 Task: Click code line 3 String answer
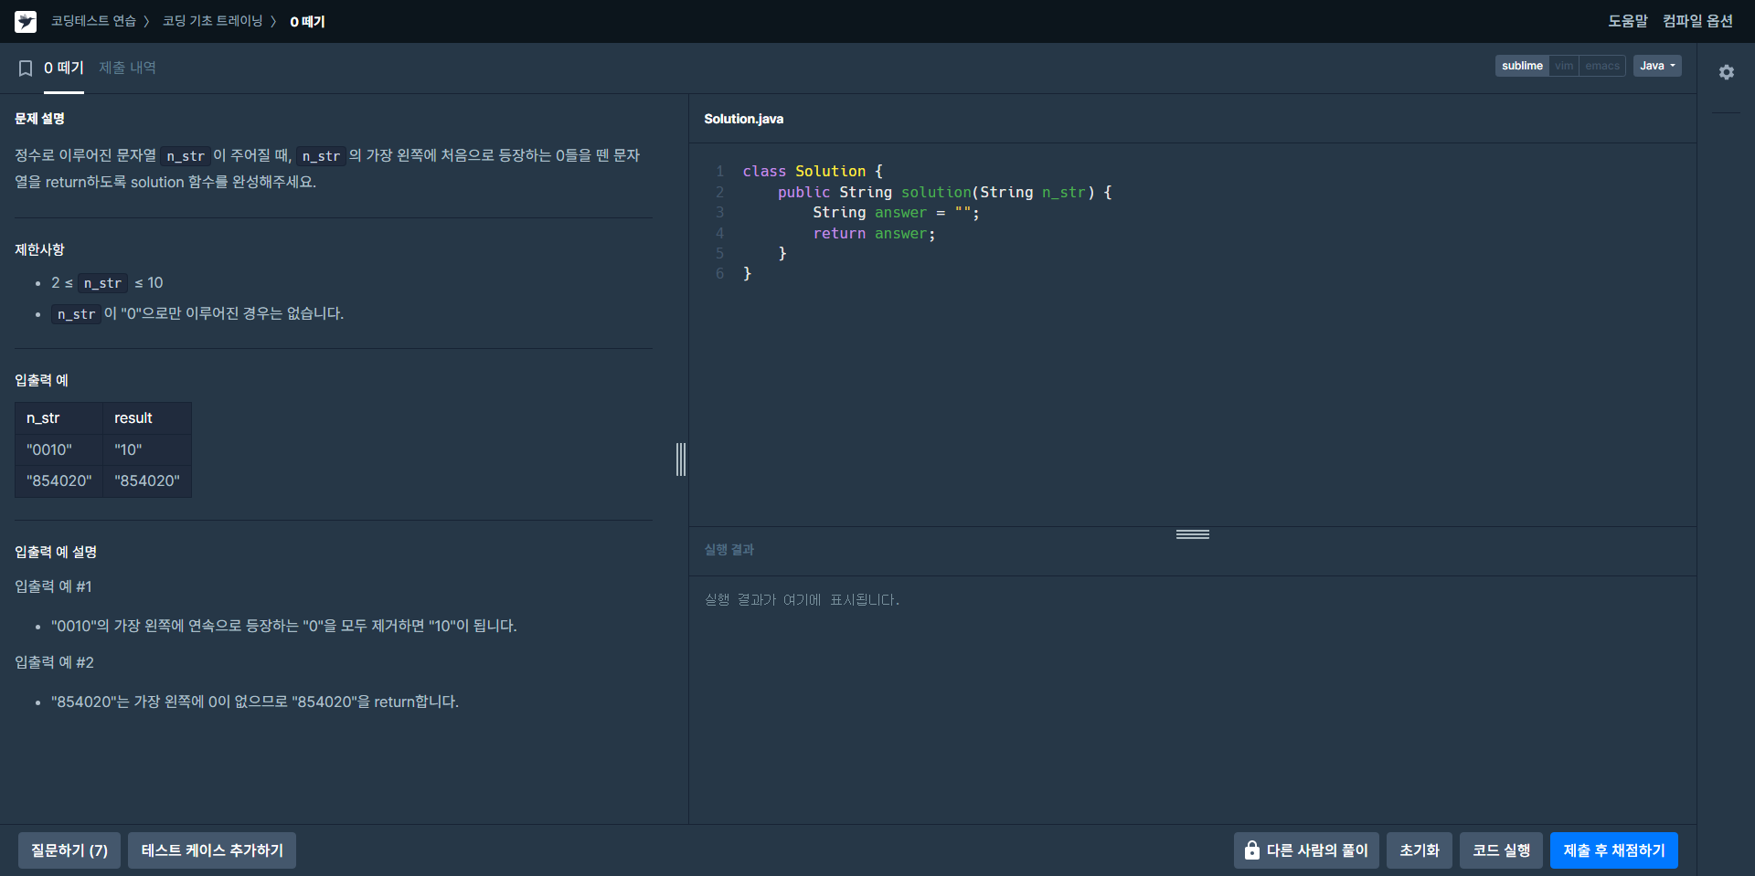coord(896,213)
